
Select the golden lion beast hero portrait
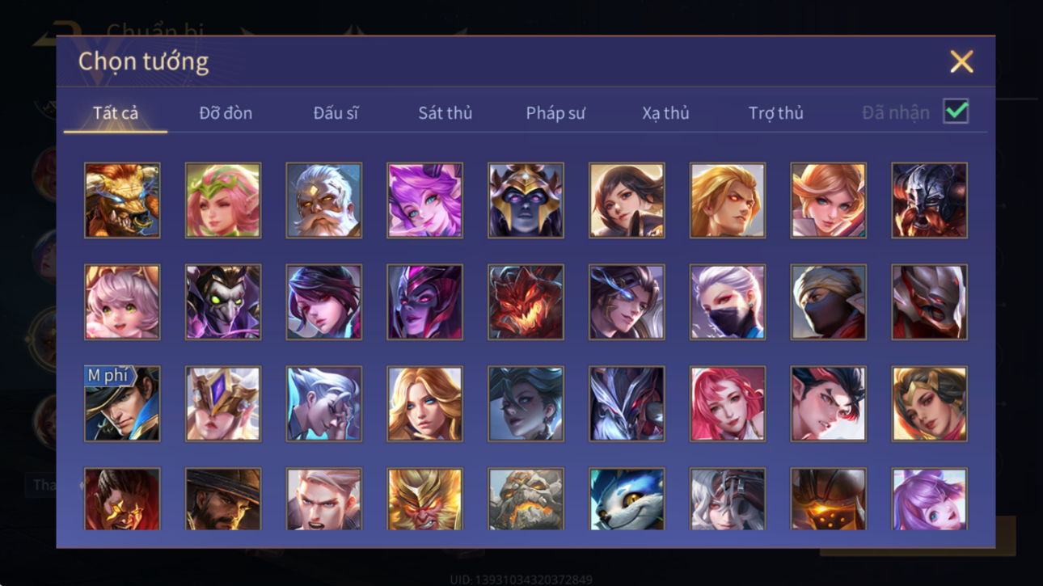point(122,200)
